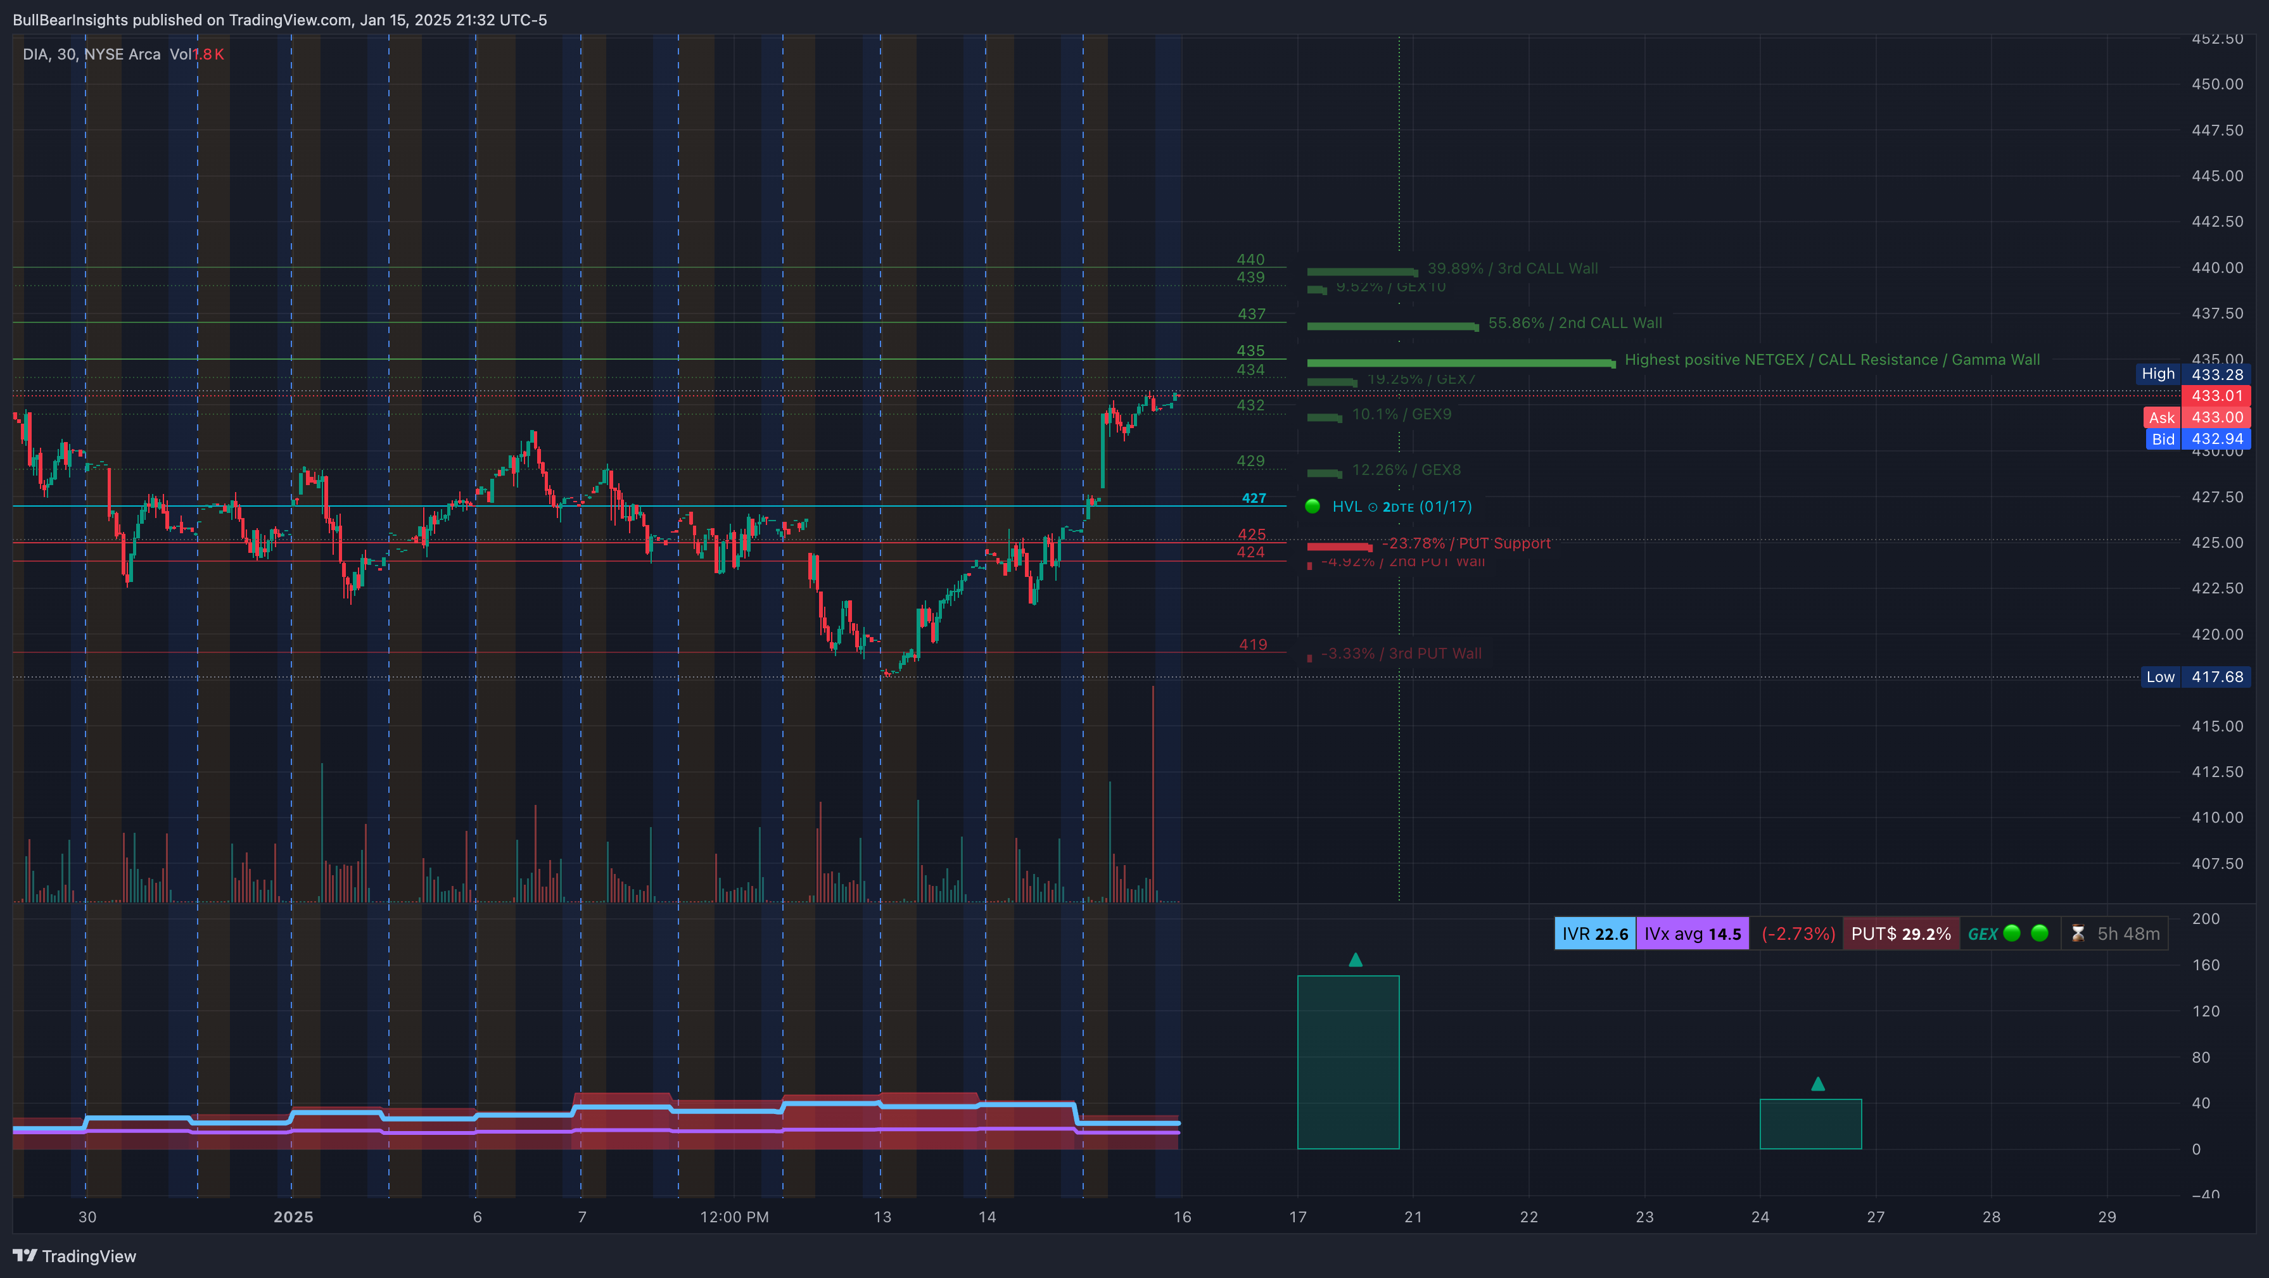This screenshot has height=1278, width=2269.
Task: Click the 5h 48m countdown text
Action: [x=2128, y=933]
